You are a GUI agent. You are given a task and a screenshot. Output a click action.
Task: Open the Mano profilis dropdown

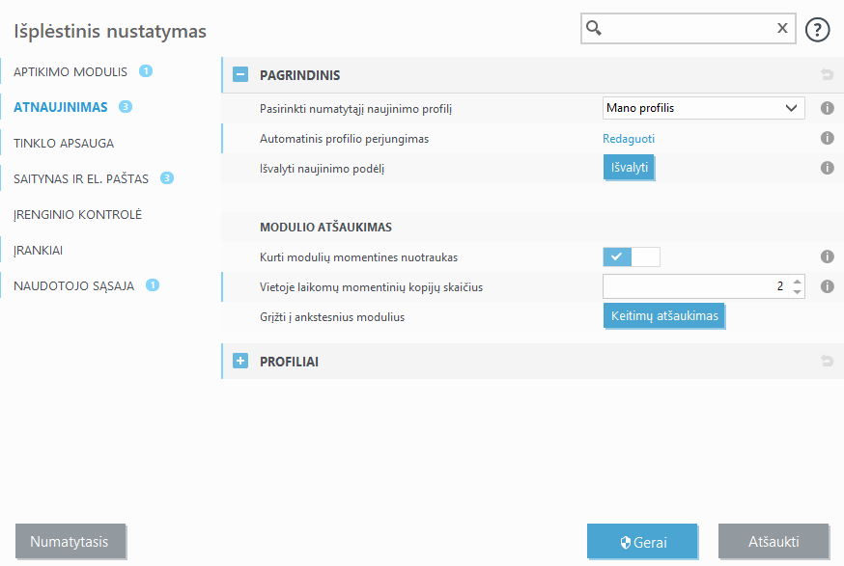click(703, 108)
